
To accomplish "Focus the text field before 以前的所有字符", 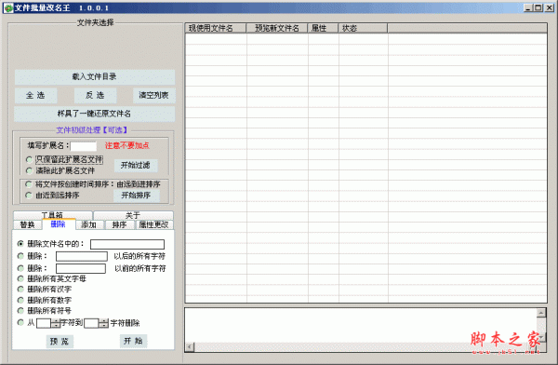I will click(81, 268).
